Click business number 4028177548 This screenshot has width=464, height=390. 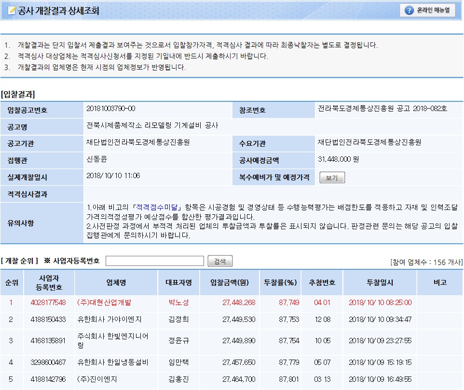48,302
